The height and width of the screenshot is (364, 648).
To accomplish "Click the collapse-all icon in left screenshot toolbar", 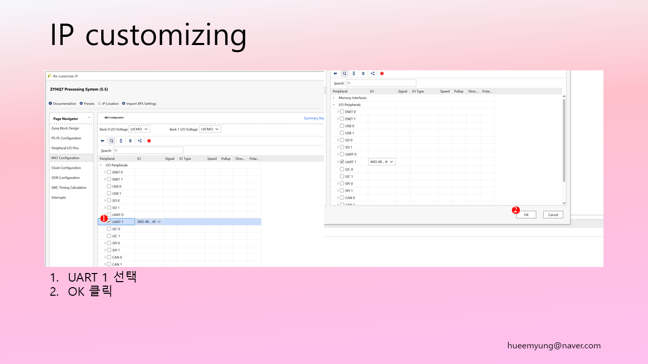I will (121, 141).
